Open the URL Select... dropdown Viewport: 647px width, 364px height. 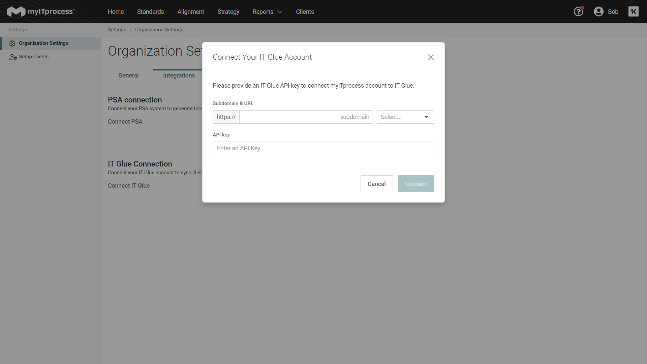point(405,117)
